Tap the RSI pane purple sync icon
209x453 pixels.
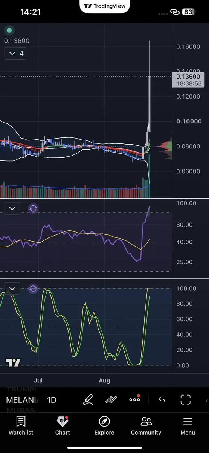click(33, 208)
